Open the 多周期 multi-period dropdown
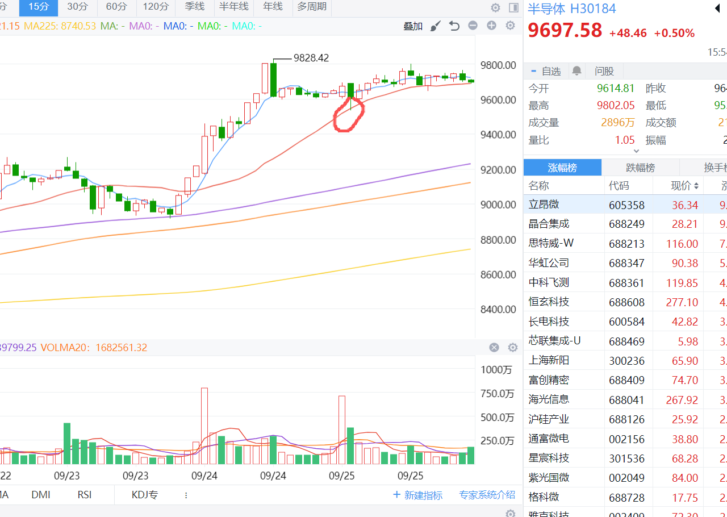 pyautogui.click(x=312, y=7)
